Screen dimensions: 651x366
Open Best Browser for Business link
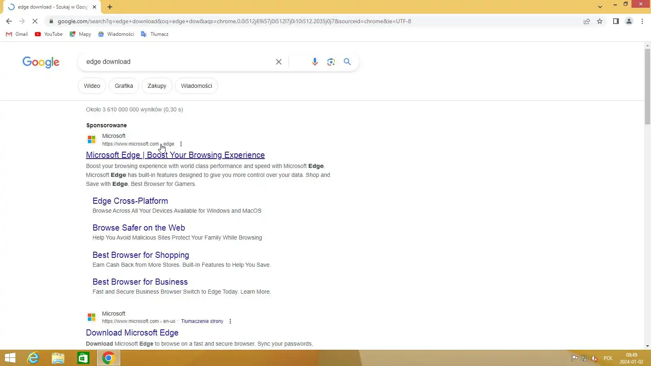tap(140, 282)
